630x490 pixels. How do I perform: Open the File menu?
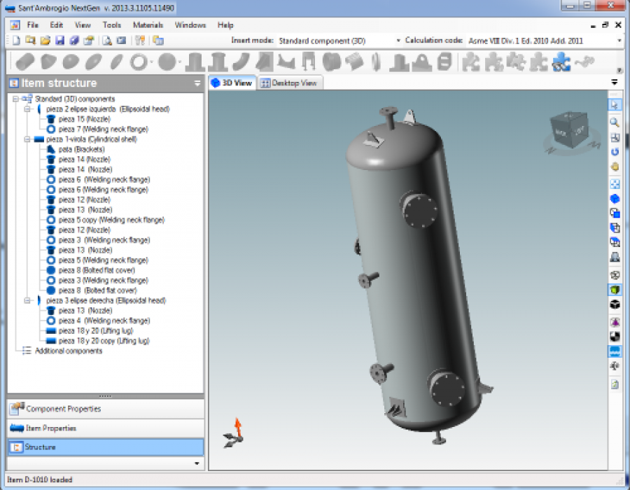click(32, 25)
